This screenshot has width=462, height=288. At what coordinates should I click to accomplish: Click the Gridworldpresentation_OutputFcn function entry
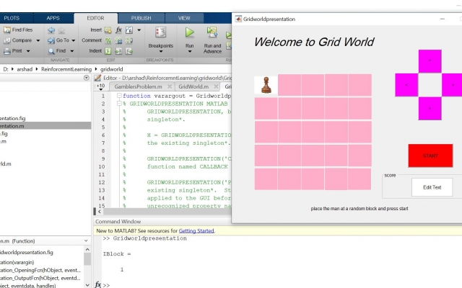point(41,278)
